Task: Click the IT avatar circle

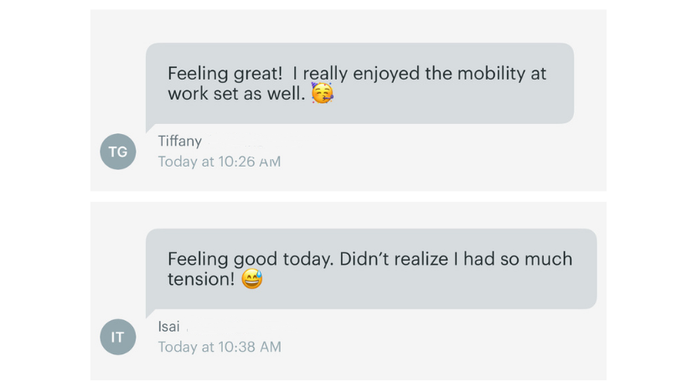Action: click(118, 337)
